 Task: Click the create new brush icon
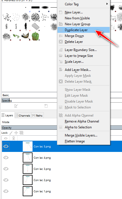point(46,106)
